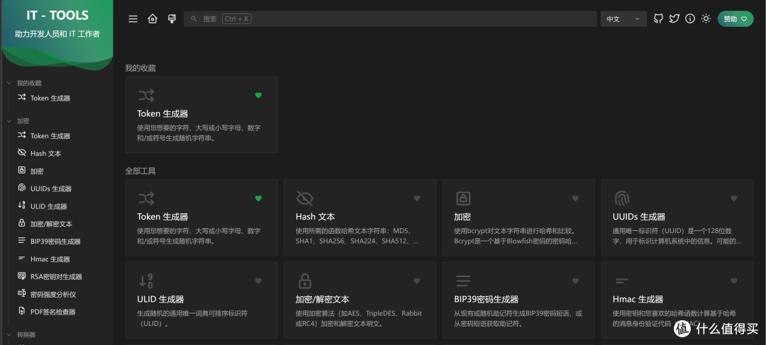This screenshot has width=766, height=345.
Task: Click padlock icon beside 加密/解密文本 in sidebar
Action: click(x=21, y=223)
